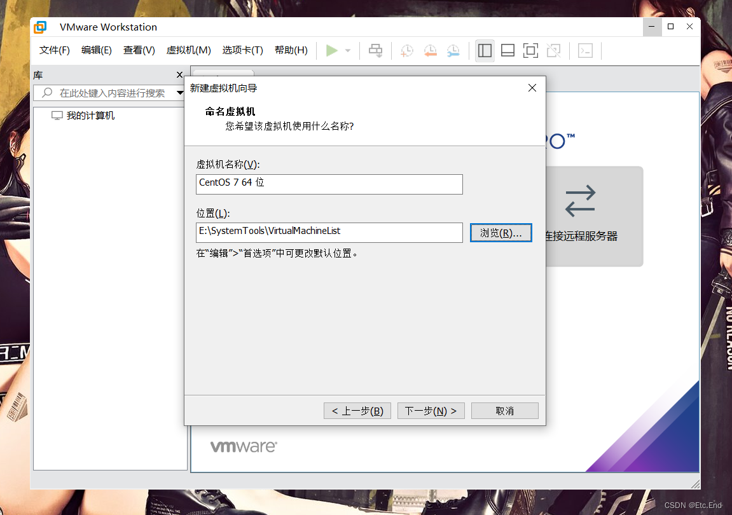Maximize the VMware Workstation window
This screenshot has width=732, height=515.
(671, 27)
